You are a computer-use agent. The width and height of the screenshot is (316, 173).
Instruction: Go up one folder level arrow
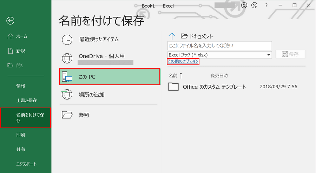(x=172, y=36)
